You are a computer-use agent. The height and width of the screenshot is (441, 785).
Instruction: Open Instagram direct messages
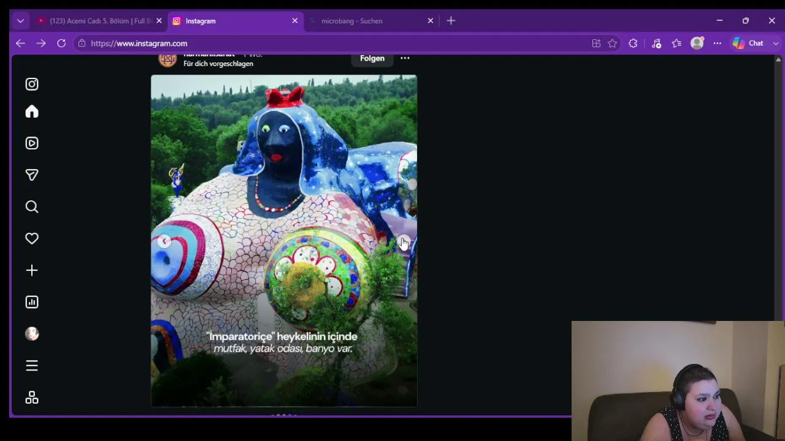click(x=32, y=175)
